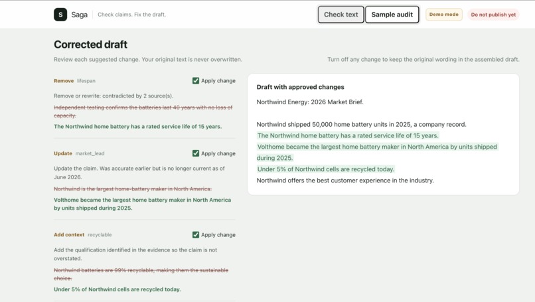Uncheck Apply change for market_lead update

click(x=196, y=153)
